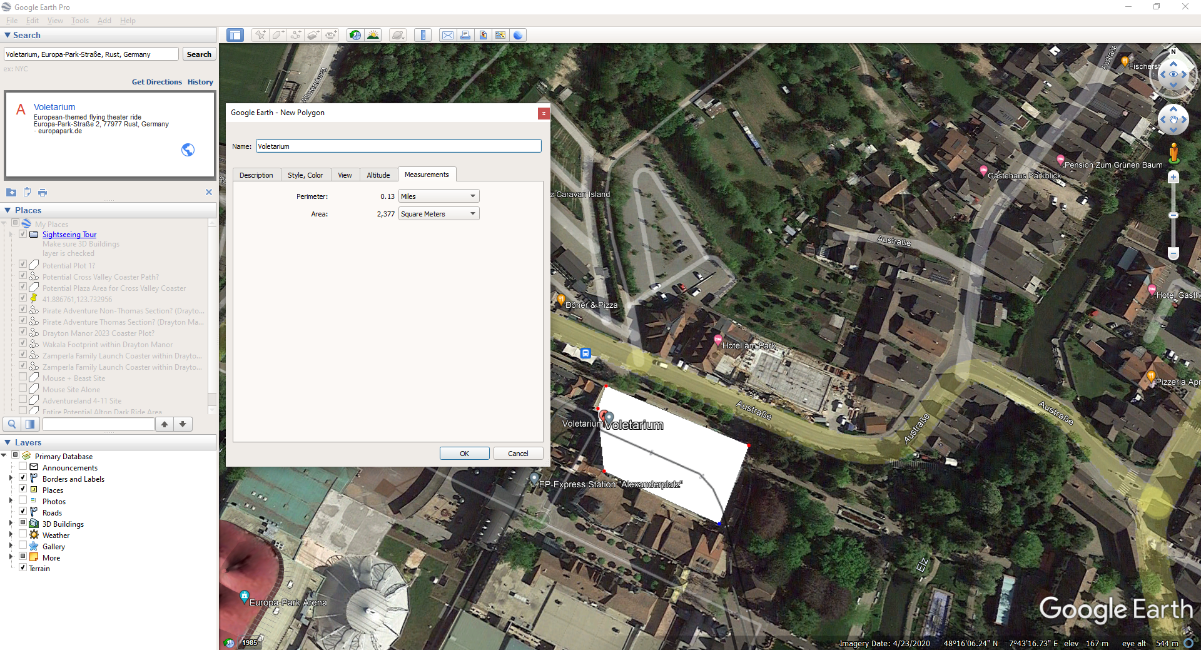Viewport: 1201px width, 650px height.
Task: Toggle sunlight across the landscape icon
Action: pyautogui.click(x=373, y=35)
